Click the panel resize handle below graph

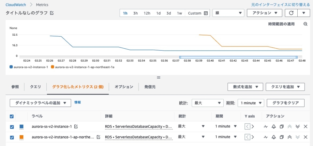pyautogui.click(x=159, y=78)
